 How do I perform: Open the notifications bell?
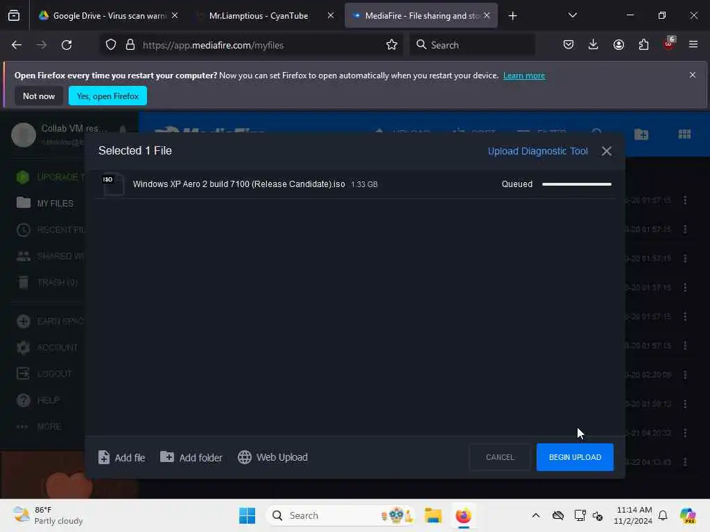coord(663,515)
